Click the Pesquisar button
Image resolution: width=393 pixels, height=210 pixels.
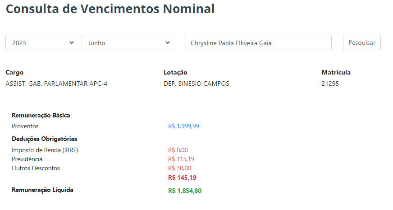point(361,42)
